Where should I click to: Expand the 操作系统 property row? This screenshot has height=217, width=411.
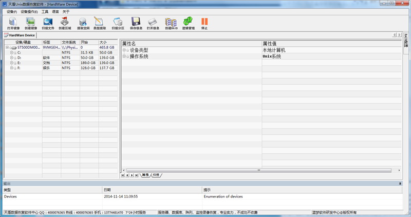[x=124, y=56]
